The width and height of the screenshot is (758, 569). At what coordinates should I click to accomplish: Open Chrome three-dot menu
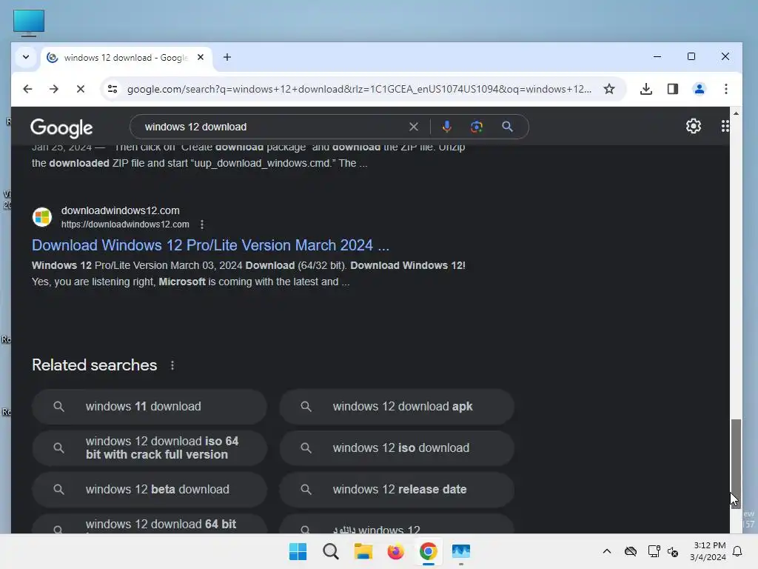725,89
